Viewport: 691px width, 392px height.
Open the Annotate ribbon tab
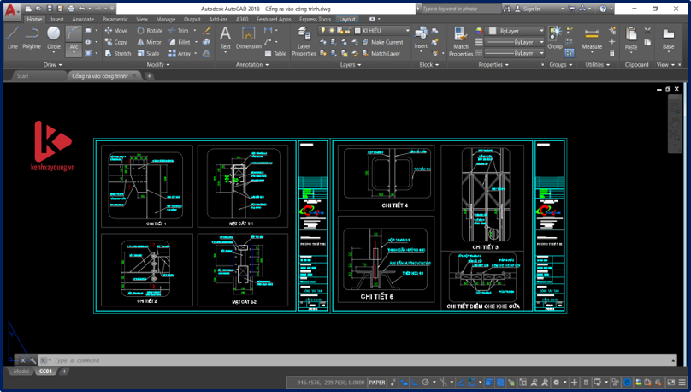click(83, 19)
